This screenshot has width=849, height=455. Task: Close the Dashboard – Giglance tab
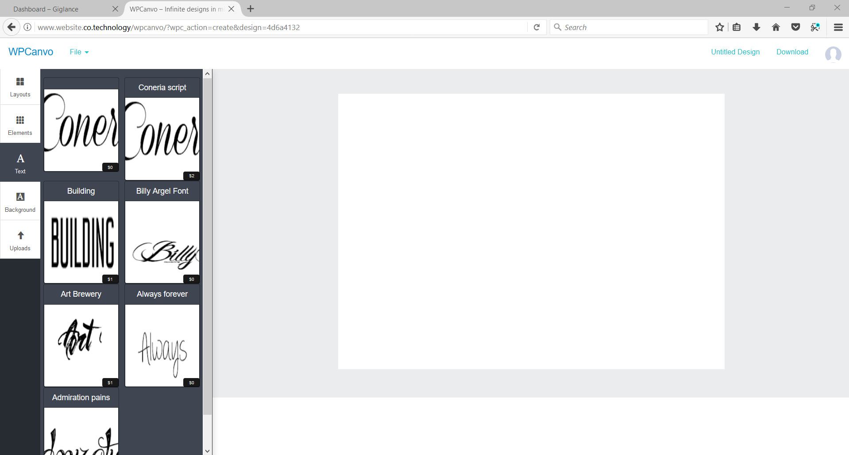pos(115,9)
